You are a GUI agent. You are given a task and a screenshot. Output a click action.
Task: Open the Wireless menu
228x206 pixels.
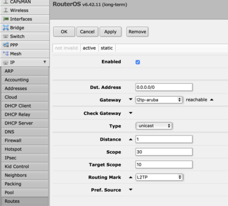[25, 10]
